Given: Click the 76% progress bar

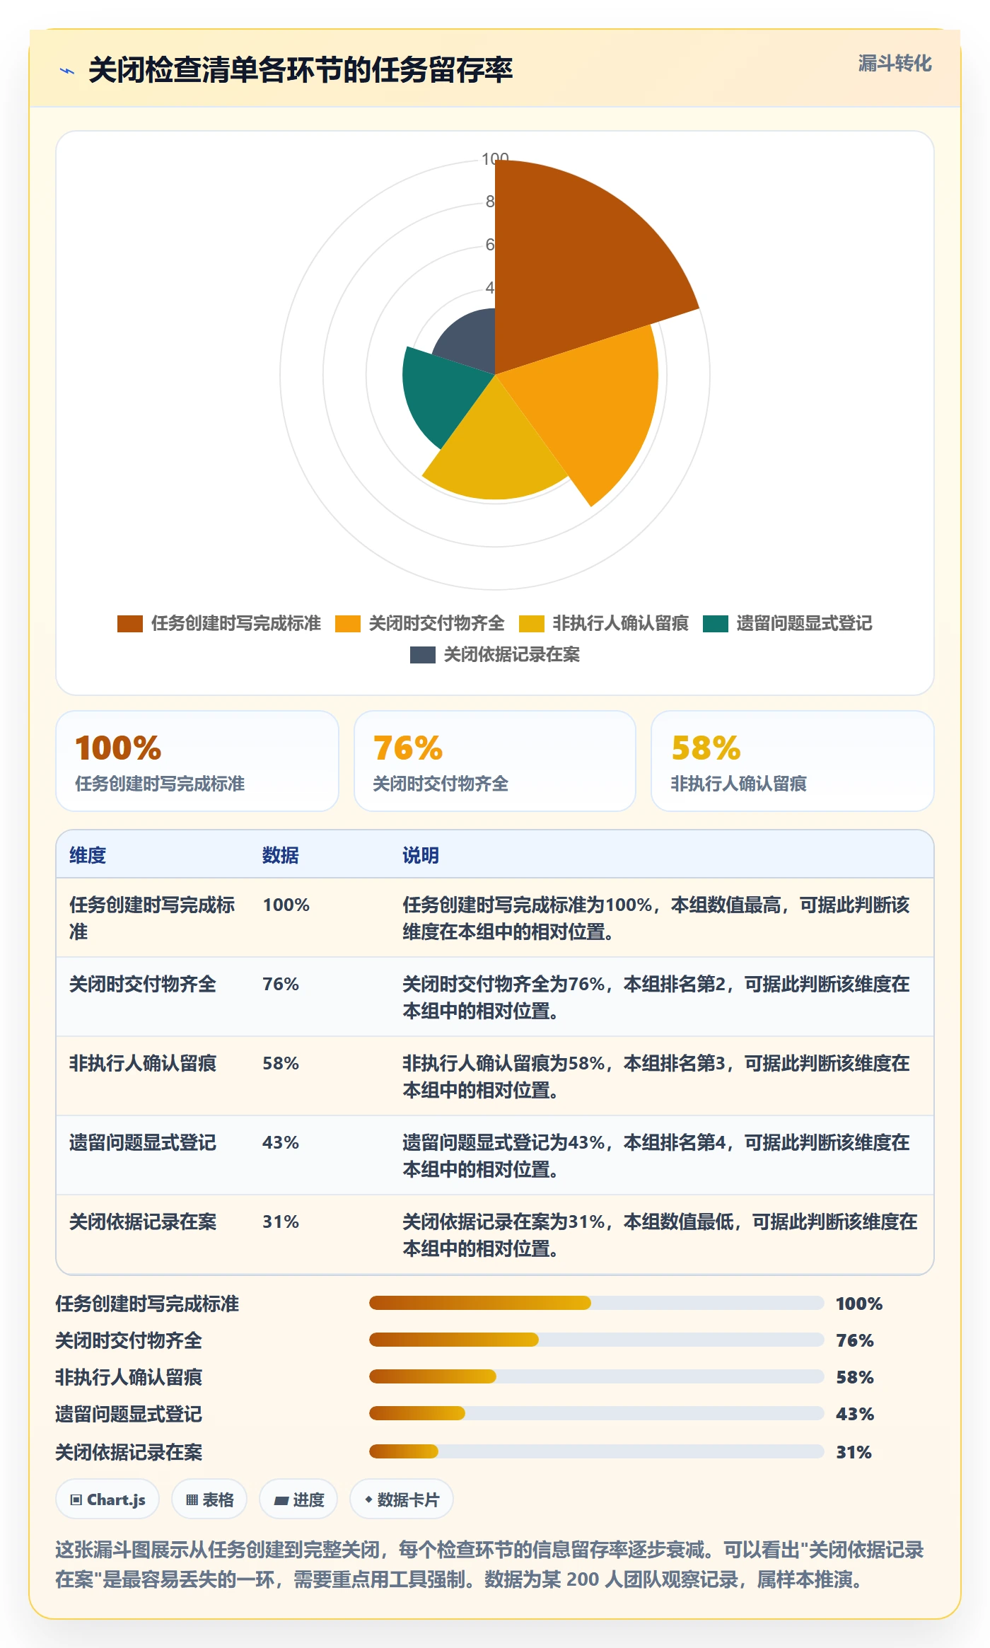Looking at the screenshot, I should [x=597, y=1340].
